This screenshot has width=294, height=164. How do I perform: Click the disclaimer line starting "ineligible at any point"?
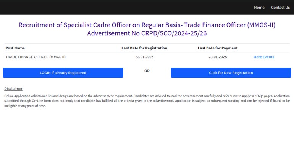(x=25, y=106)
